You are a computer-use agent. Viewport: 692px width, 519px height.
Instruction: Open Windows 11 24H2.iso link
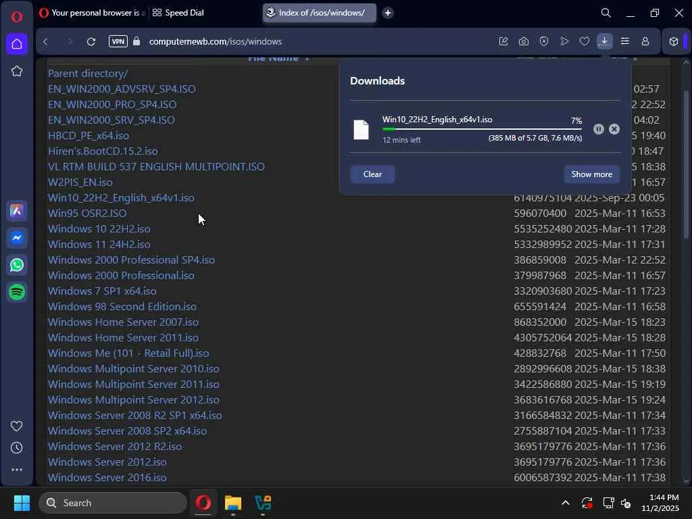click(x=99, y=244)
